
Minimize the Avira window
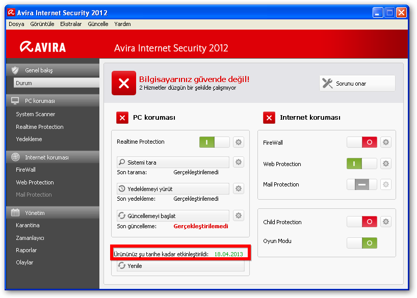378,13
